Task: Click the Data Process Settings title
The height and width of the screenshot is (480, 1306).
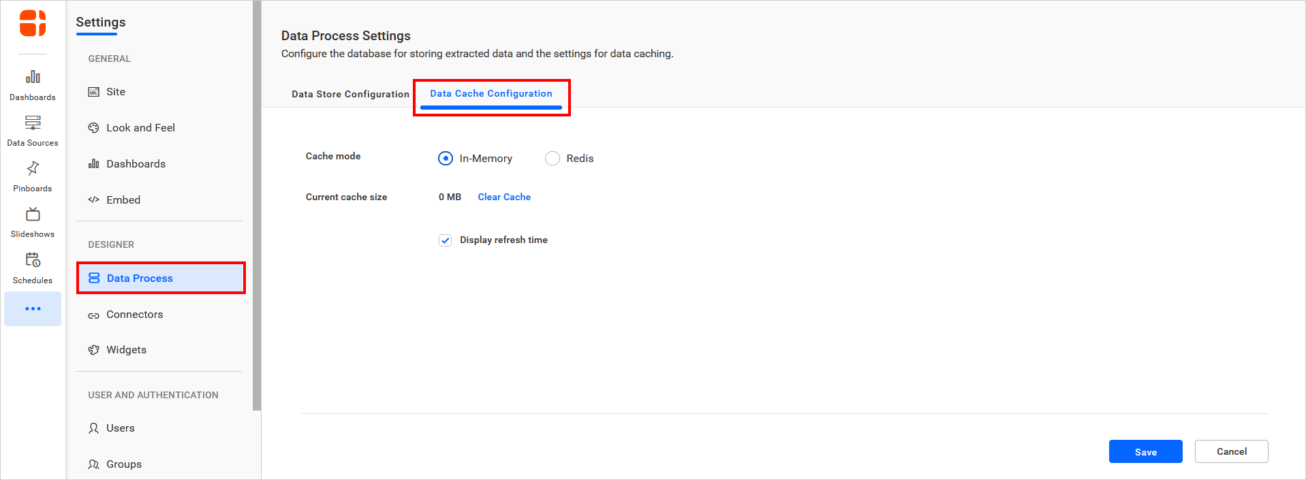Action: (346, 36)
